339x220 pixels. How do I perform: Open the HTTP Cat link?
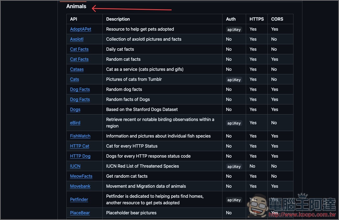pos(80,146)
